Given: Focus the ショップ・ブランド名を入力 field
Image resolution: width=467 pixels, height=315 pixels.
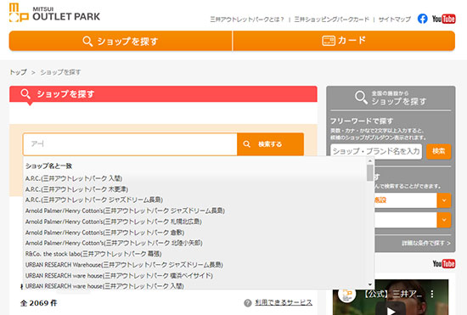Looking at the screenshot, I should (x=376, y=151).
